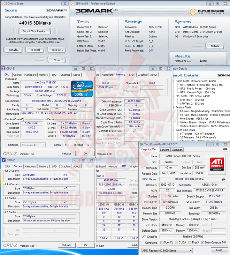Click the DRAM Frequency 1088.0 MHz value

(134, 101)
